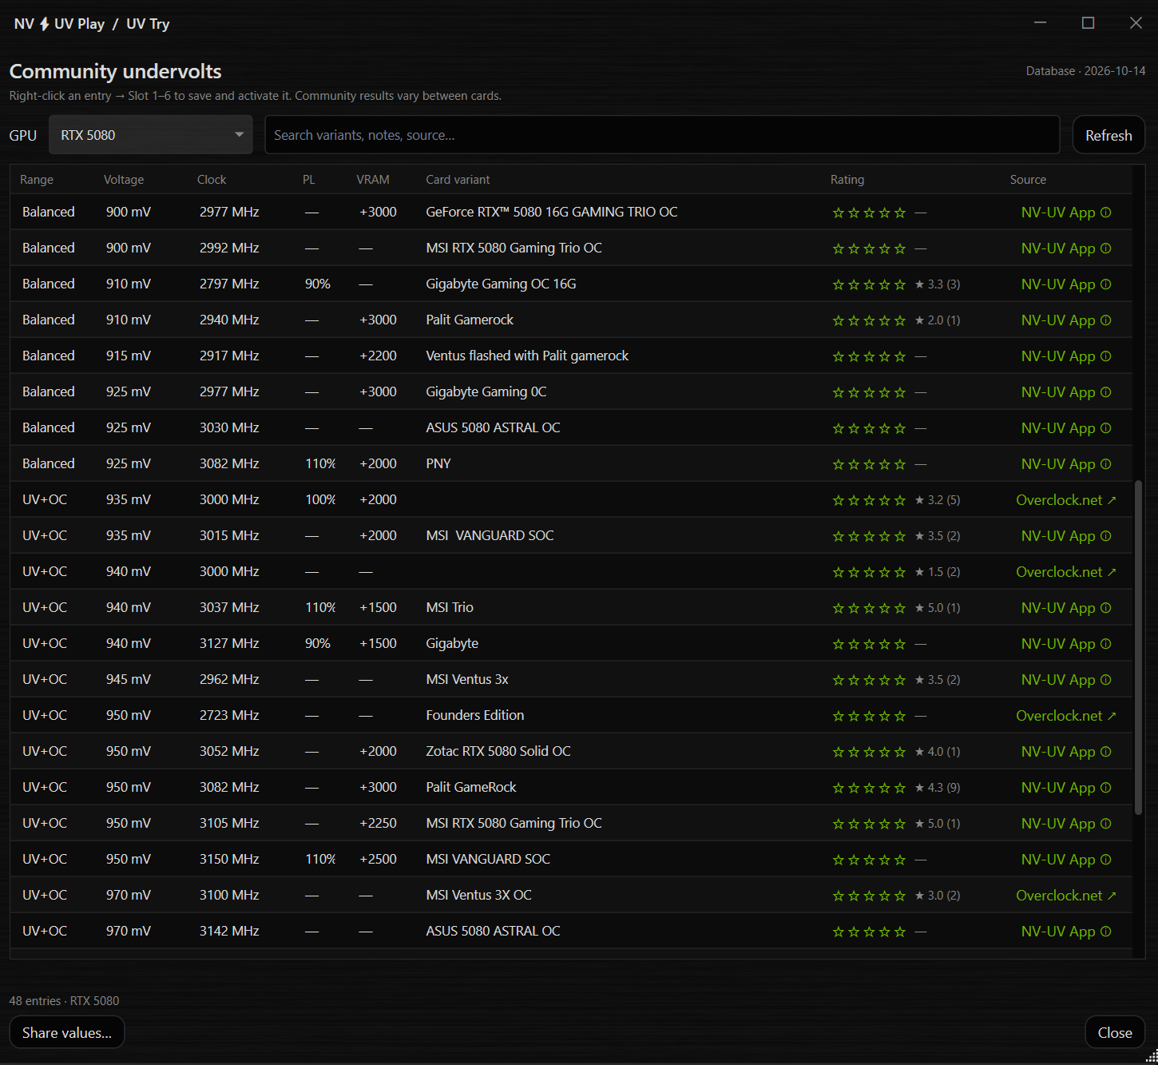The image size is (1158, 1065).
Task: Sort the table by the Voltage column header
Action: pyautogui.click(x=124, y=180)
